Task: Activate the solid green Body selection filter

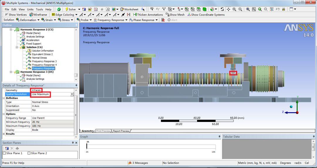Action: (x=205, y=9)
